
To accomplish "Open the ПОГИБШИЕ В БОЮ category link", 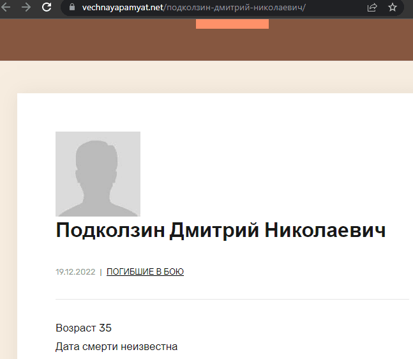I will [145, 271].
